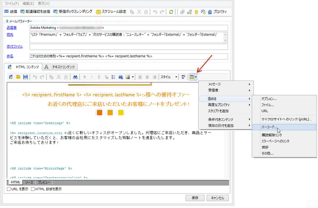
Task: Open プロパティ properties
Action: coord(217,12)
